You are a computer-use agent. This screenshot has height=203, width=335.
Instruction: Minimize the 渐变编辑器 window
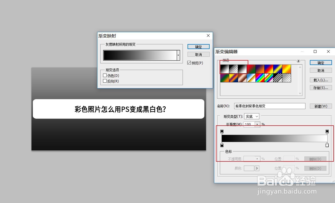point(302,52)
